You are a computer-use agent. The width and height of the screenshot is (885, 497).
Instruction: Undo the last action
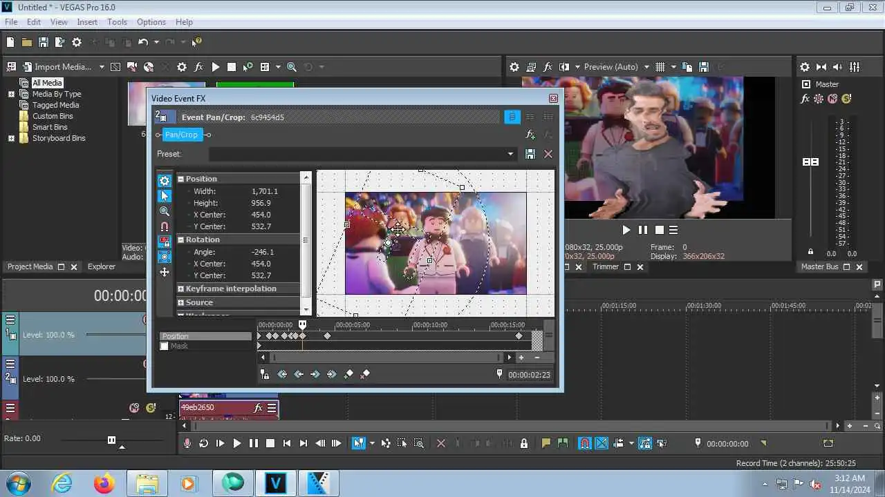[143, 42]
